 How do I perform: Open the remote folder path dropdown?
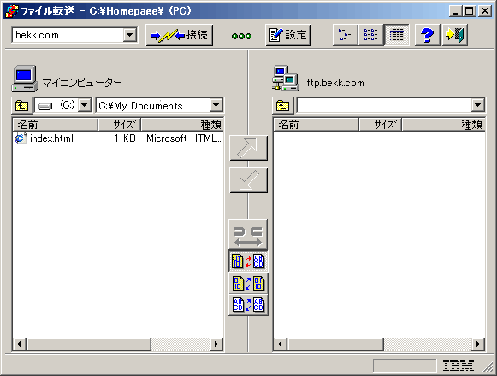point(477,105)
